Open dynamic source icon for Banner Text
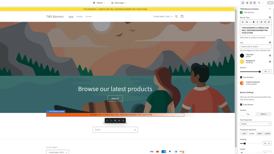 270,17
